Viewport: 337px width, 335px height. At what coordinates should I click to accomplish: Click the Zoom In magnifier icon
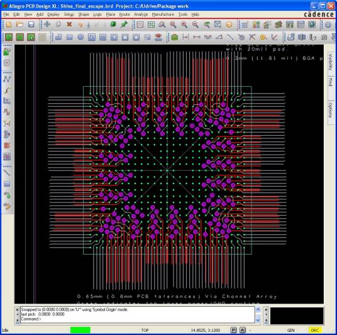pyautogui.click(x=184, y=25)
